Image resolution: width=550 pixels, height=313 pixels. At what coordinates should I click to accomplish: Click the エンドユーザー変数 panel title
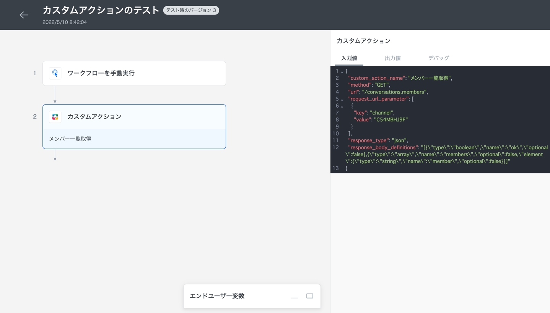point(217,296)
